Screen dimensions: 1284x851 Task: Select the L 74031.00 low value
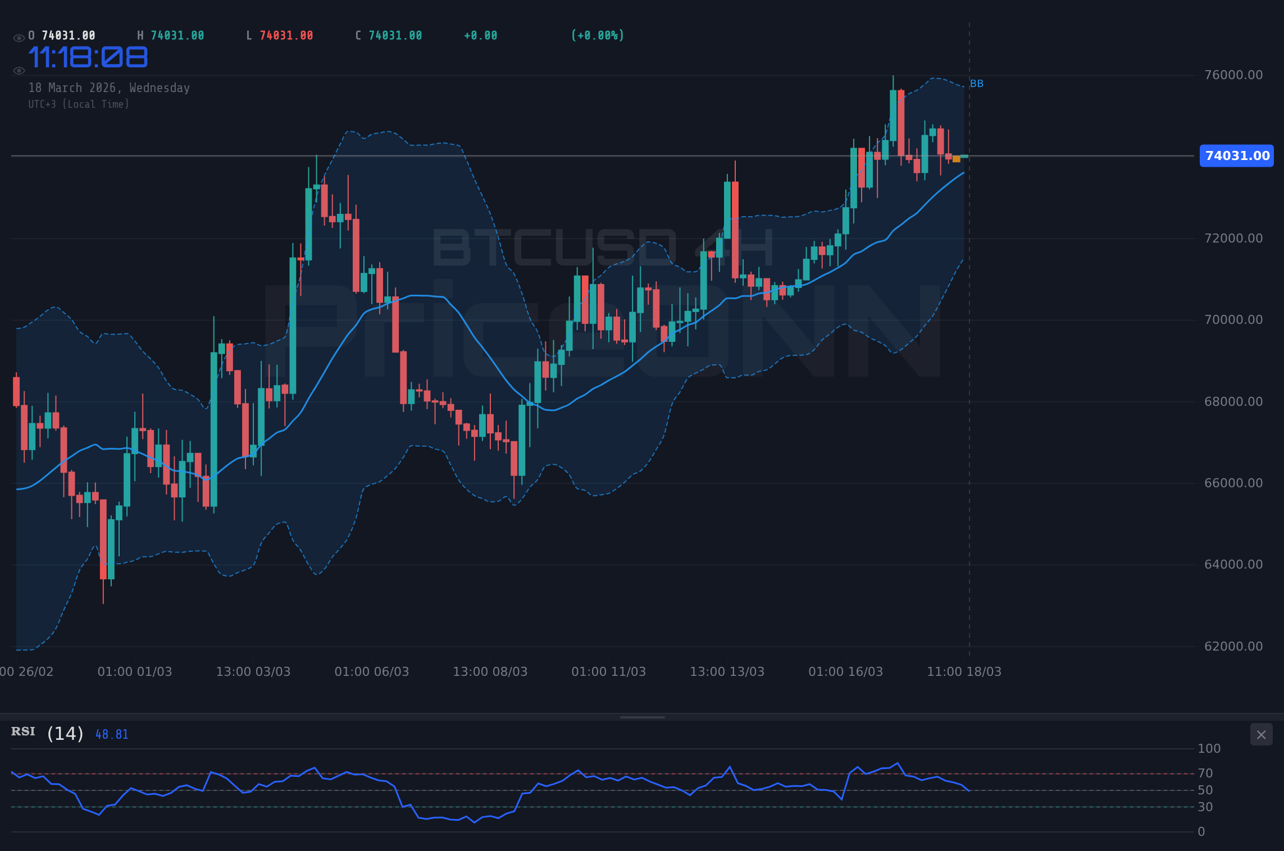[x=279, y=35]
